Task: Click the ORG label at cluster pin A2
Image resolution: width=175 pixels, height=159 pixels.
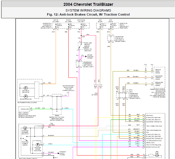Action: pos(50,83)
